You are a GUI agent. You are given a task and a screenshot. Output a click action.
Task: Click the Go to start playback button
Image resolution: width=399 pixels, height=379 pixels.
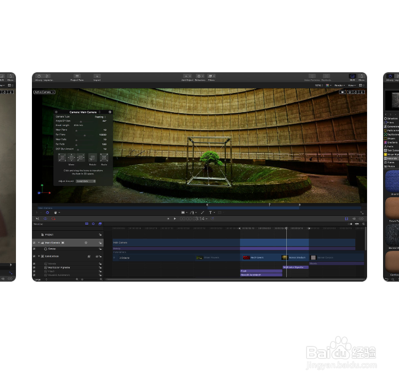168,218
